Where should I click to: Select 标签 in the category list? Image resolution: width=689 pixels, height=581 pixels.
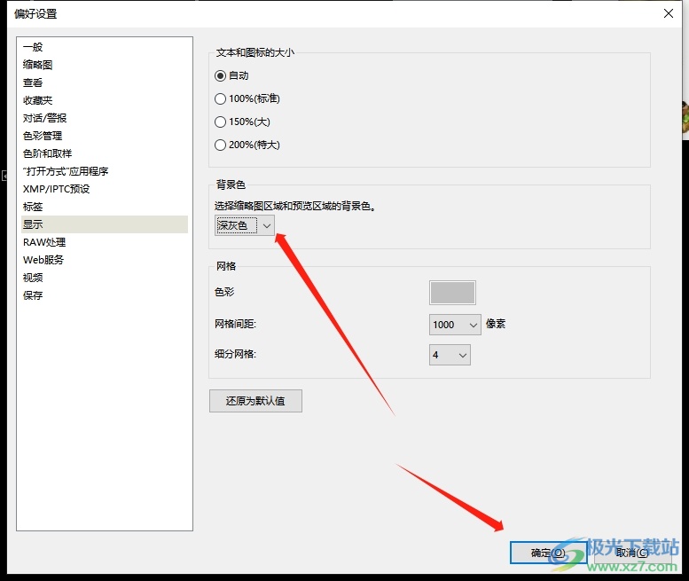tap(105, 207)
